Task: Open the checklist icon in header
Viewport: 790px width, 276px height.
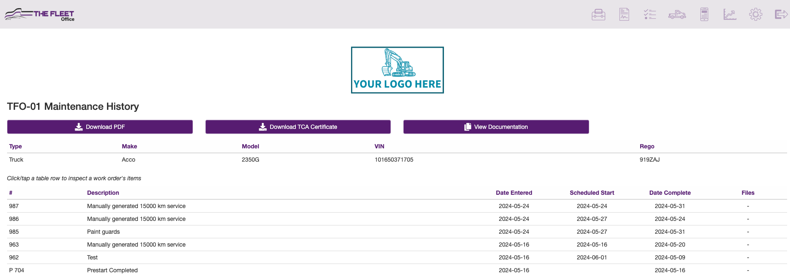Action: point(650,15)
